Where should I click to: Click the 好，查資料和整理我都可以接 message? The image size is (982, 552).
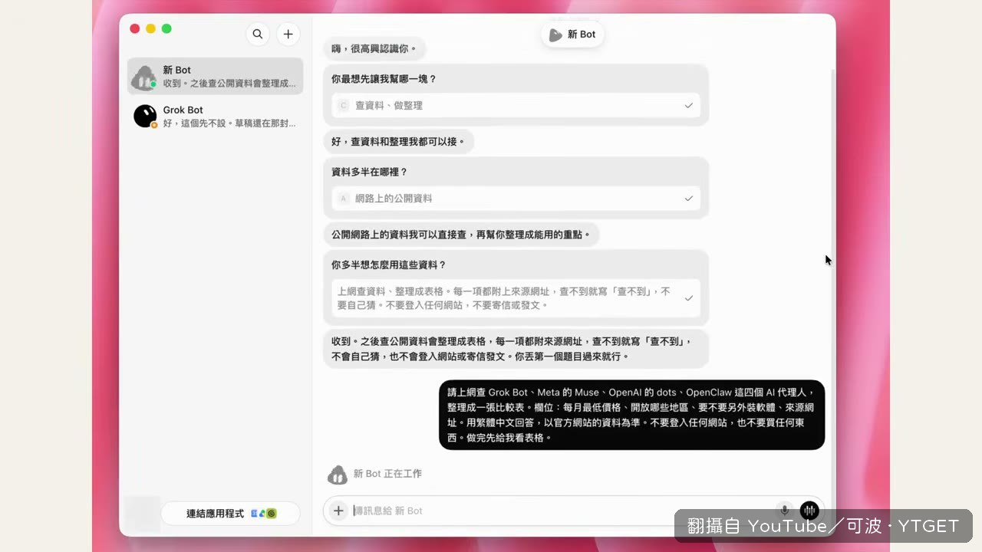coord(398,142)
